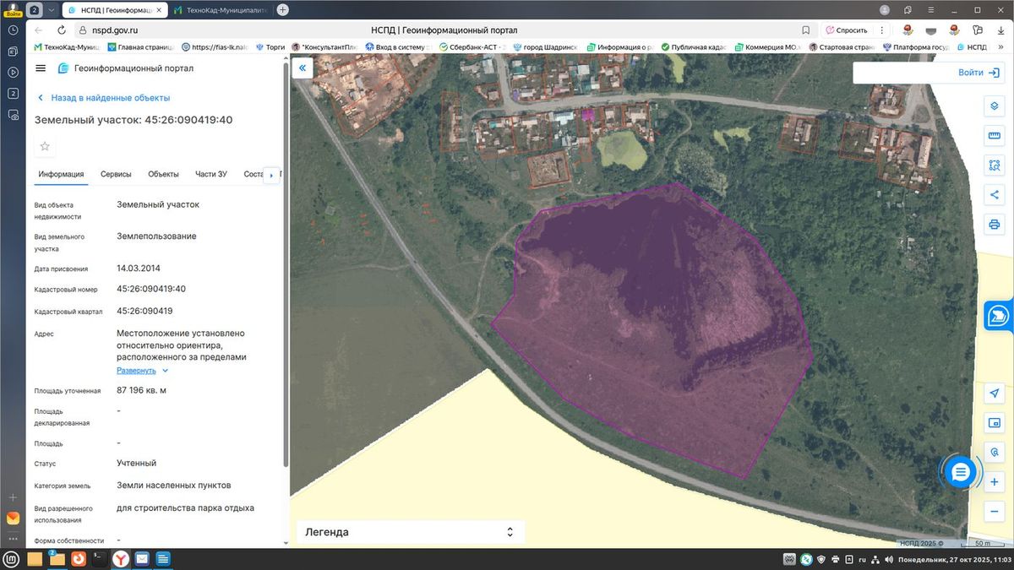Switch to the Части ЗУ tab
Screen dimensions: 1014x570
[211, 174]
